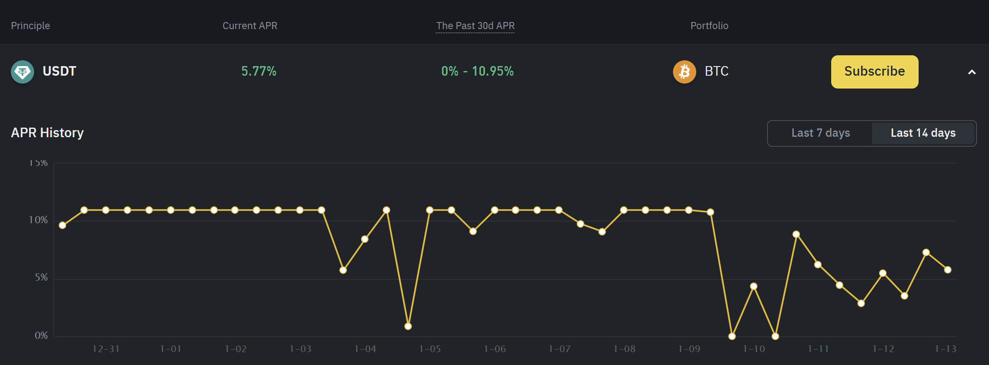Click the Principle column header

point(30,25)
